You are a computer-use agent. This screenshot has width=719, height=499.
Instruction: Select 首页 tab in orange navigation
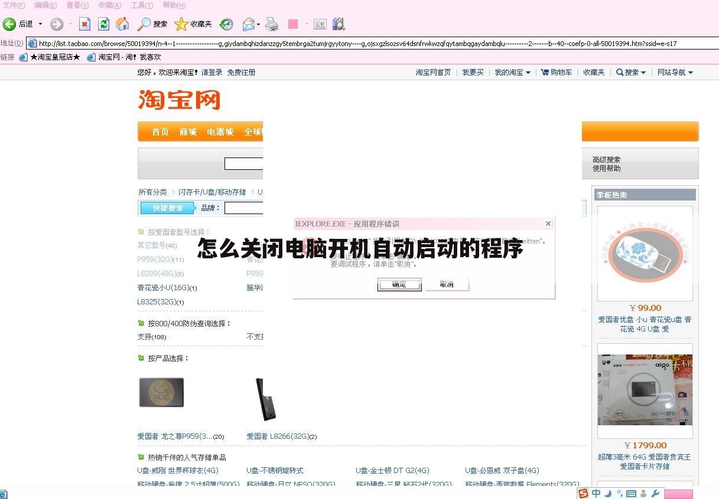pos(160,132)
